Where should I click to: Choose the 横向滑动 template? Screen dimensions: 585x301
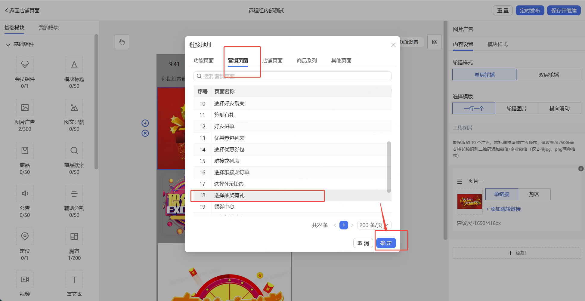point(559,108)
